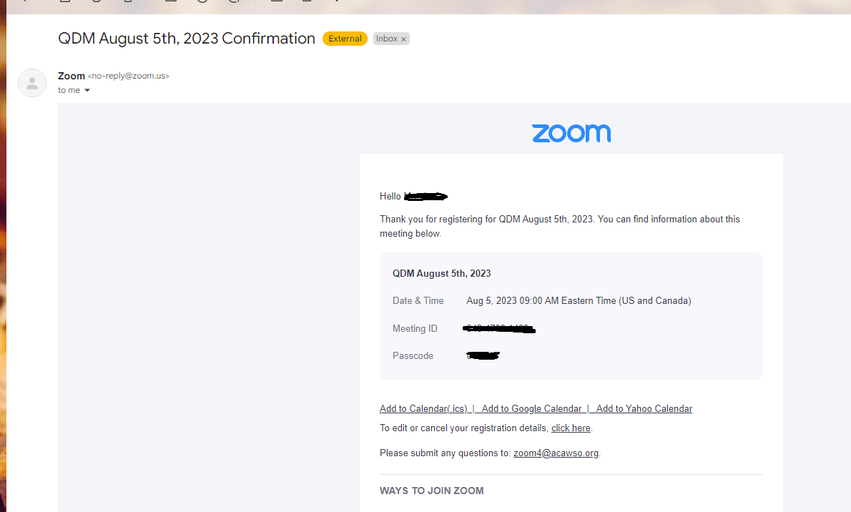The image size is (851, 512).
Task: Open the Add to Calendar (.ics) link
Action: coord(423,409)
